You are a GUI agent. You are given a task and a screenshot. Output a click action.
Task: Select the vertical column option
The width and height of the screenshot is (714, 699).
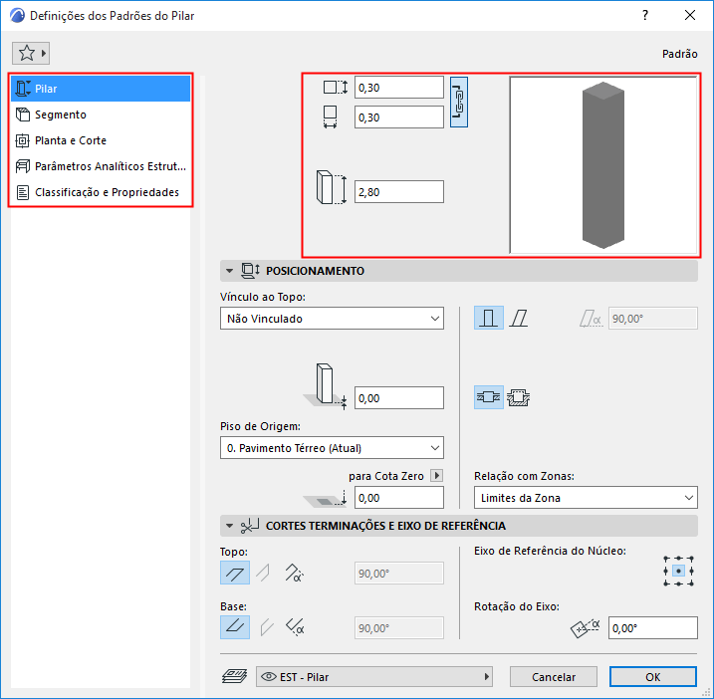point(489,318)
